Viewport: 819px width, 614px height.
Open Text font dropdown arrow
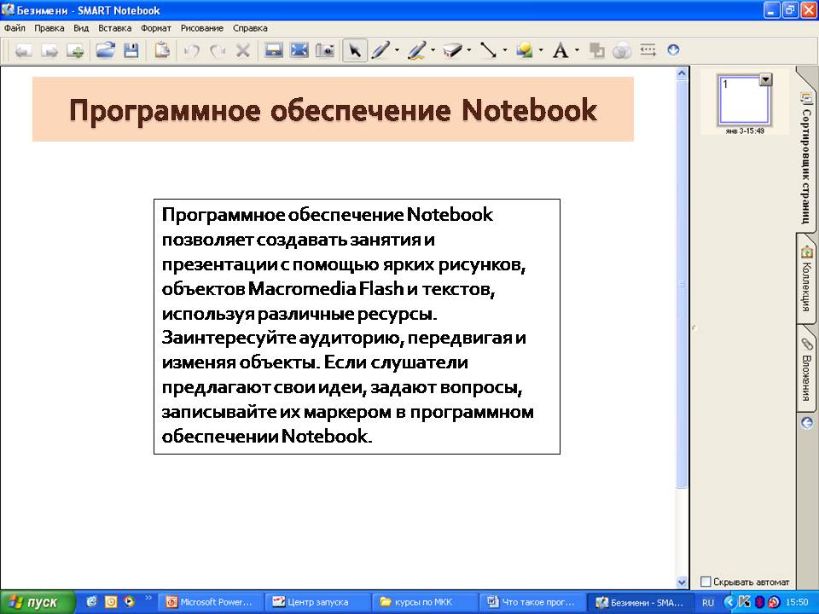coord(577,50)
